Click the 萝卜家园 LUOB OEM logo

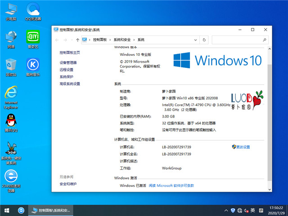pos(247,100)
